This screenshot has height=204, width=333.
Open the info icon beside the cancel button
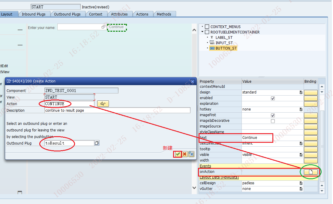191,154
